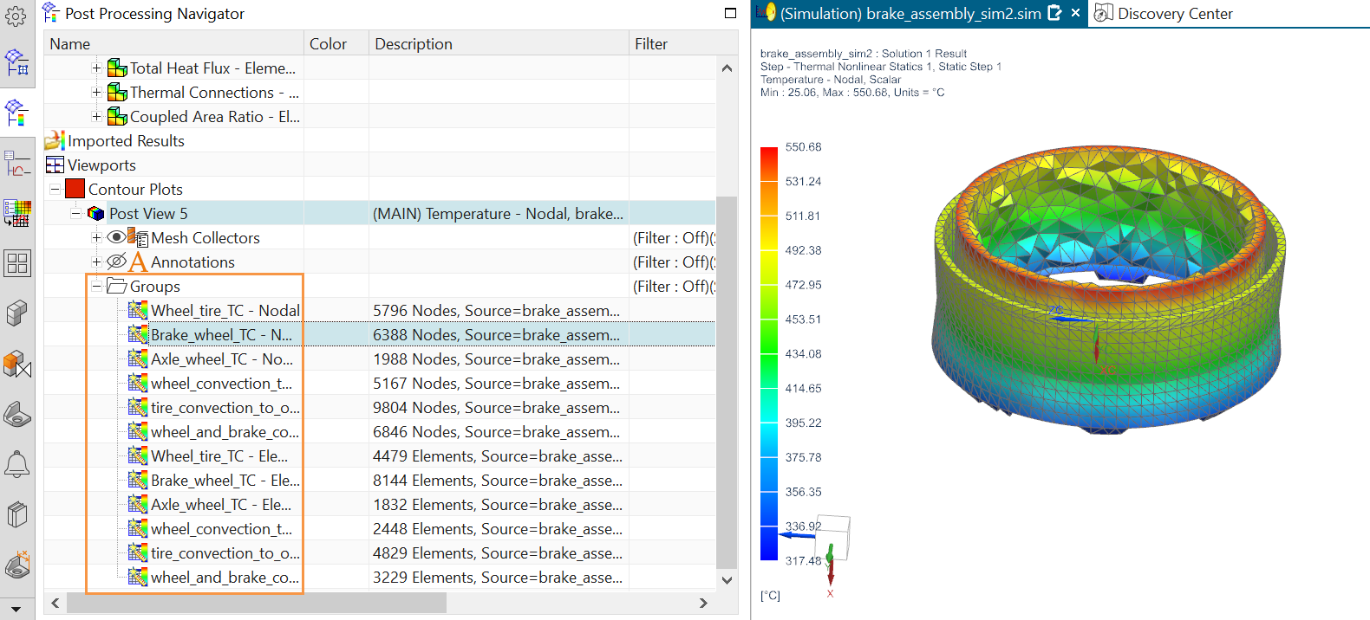Click the bell notifications icon in sidebar
The image size is (1370, 620).
[16, 465]
